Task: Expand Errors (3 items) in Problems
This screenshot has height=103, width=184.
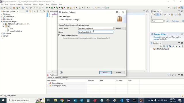Action: click(48, 83)
